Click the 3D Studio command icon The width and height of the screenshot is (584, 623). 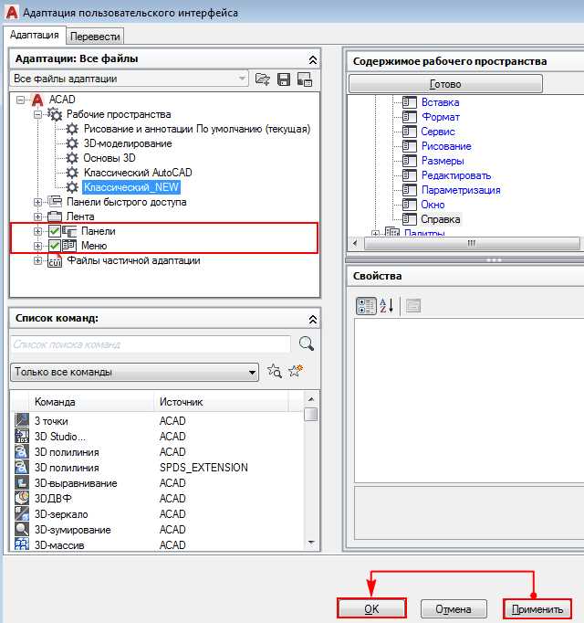(x=22, y=436)
